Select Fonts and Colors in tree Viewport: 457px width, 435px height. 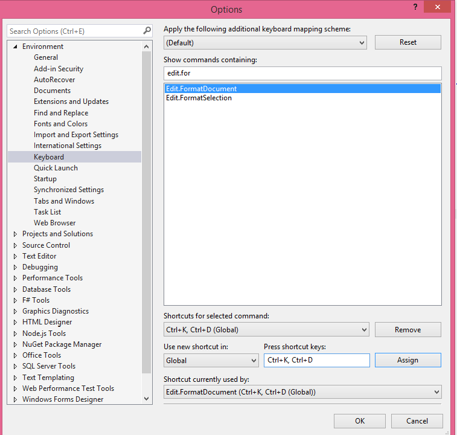(x=60, y=124)
